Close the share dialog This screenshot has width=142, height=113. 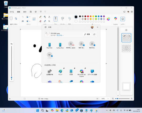[98, 27]
